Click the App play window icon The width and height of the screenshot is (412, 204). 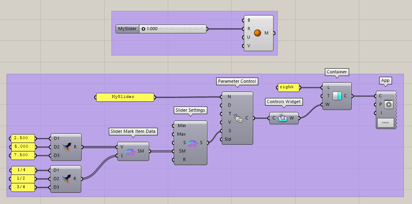[388, 104]
